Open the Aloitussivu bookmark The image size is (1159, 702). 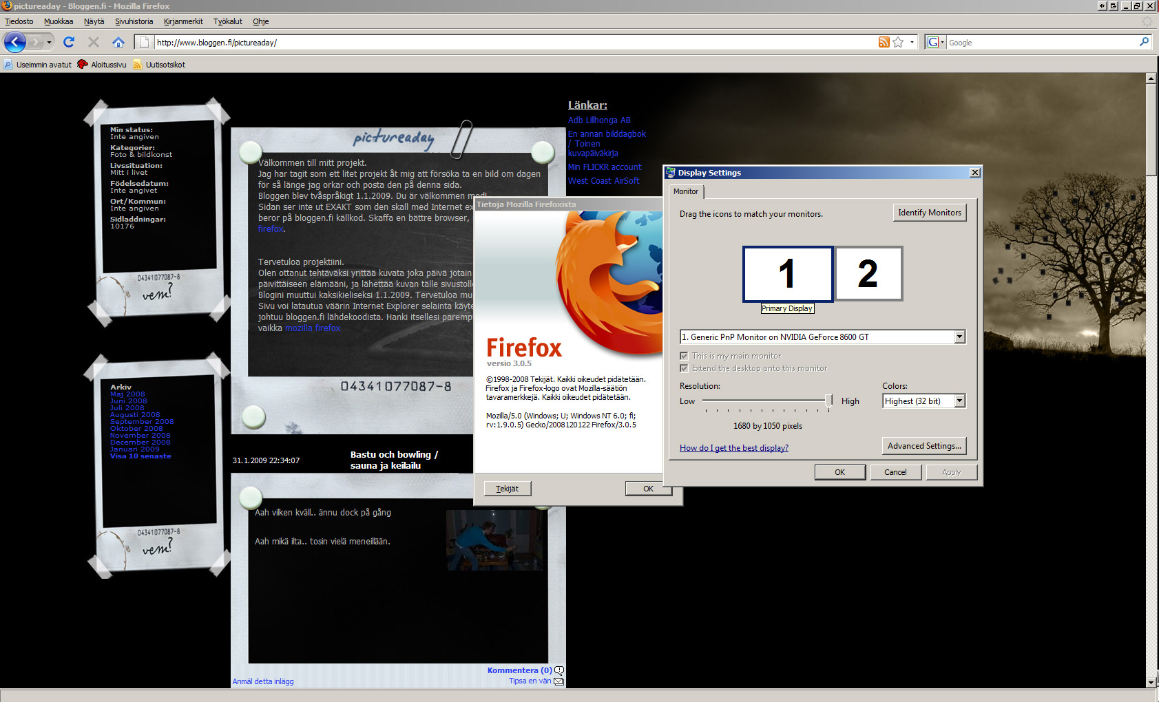point(102,65)
